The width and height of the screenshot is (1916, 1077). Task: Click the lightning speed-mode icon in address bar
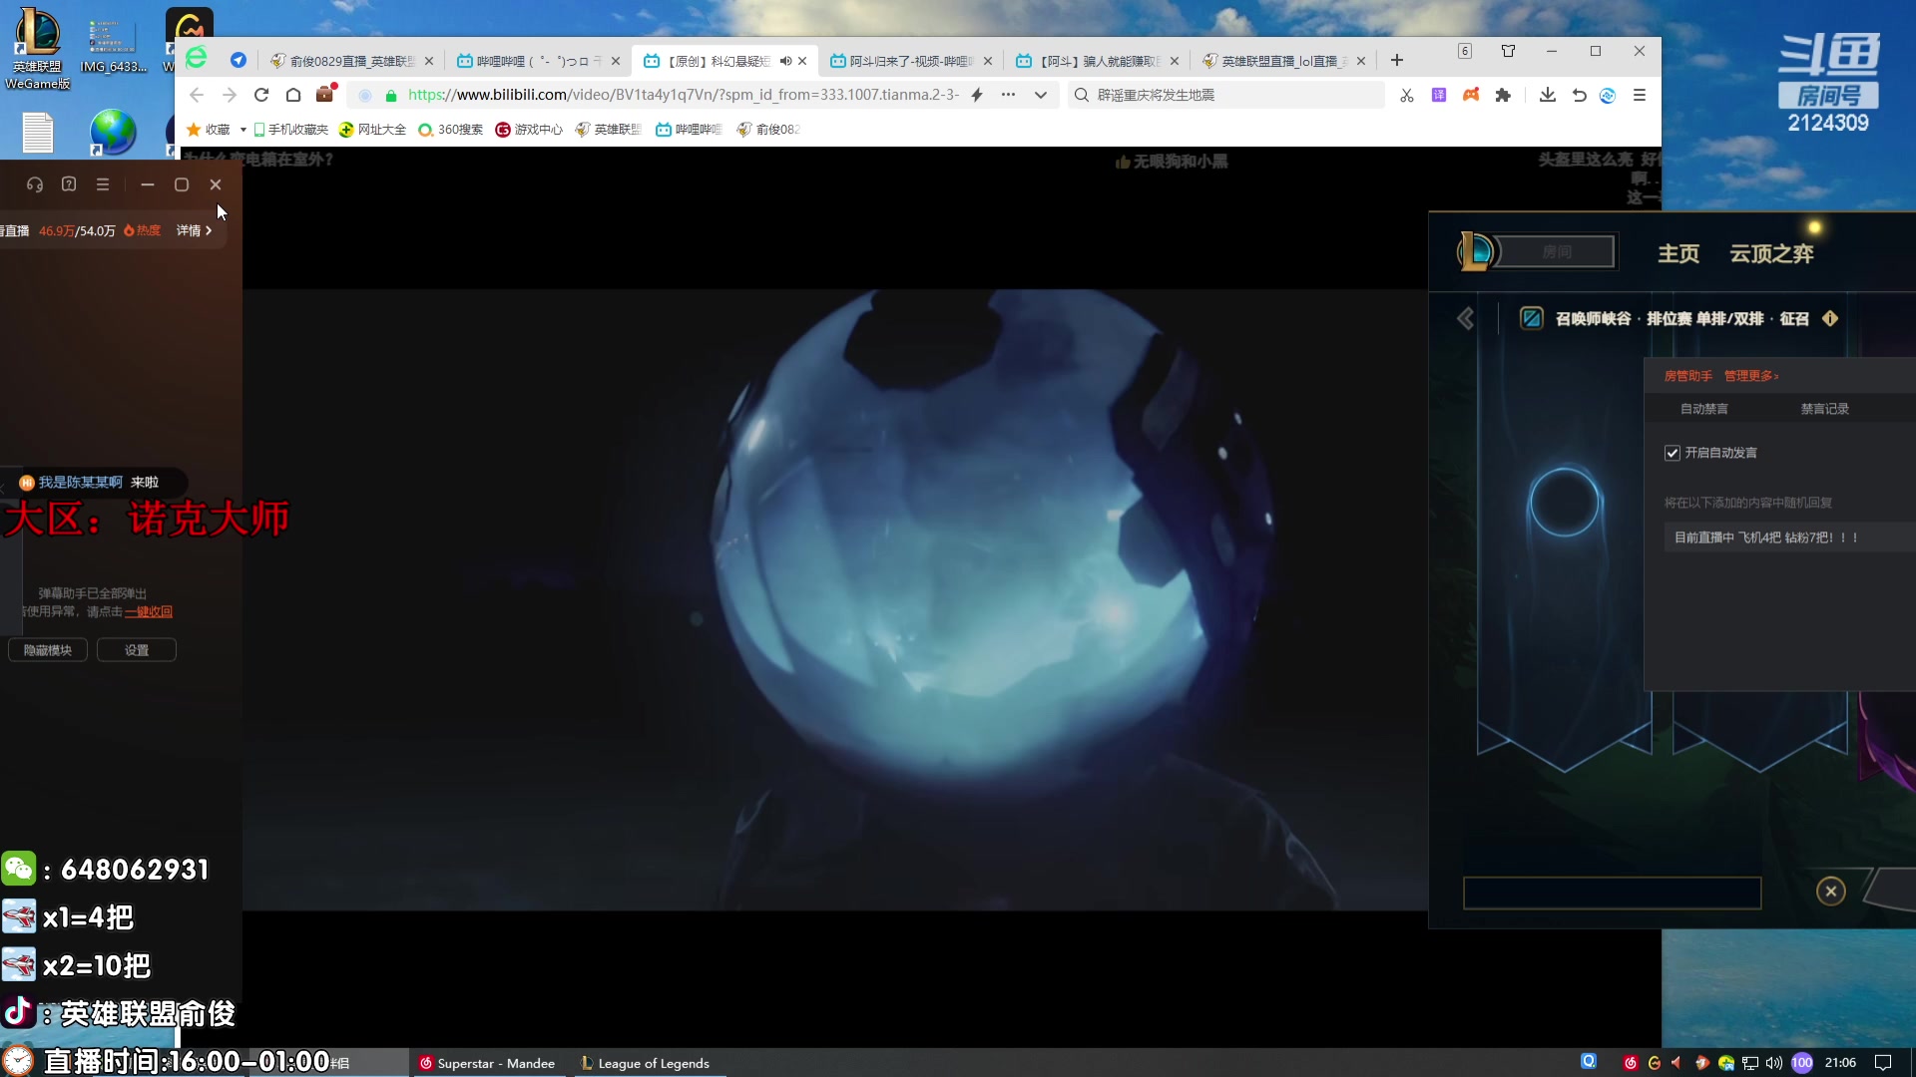click(x=977, y=95)
